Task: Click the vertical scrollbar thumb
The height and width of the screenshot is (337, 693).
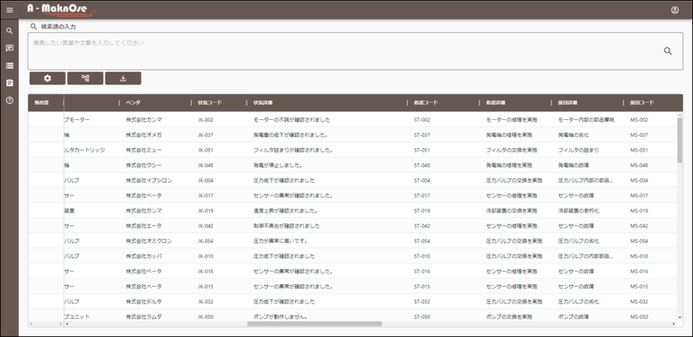Action: (680, 140)
